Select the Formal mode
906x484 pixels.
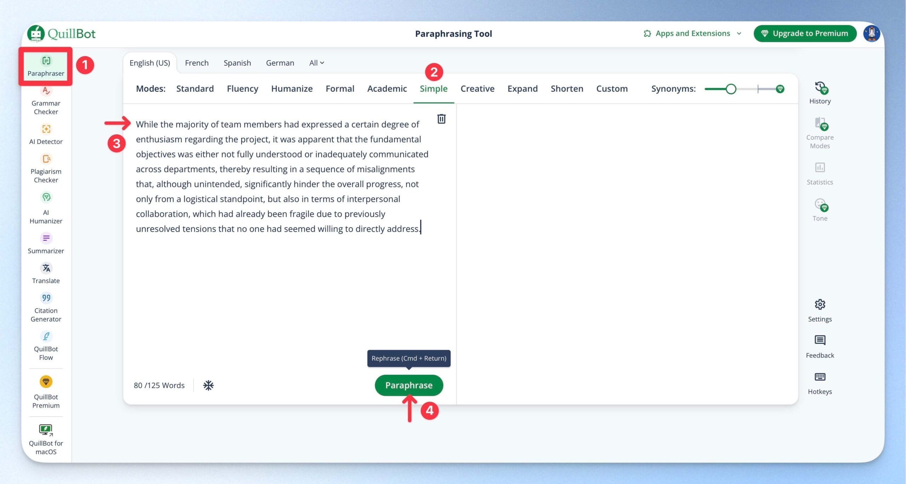(340, 89)
